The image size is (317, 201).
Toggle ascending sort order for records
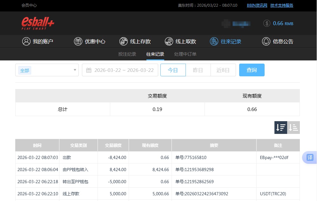coord(293,127)
